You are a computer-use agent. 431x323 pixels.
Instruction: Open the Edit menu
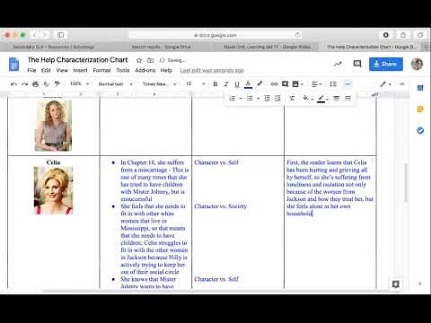pos(46,70)
